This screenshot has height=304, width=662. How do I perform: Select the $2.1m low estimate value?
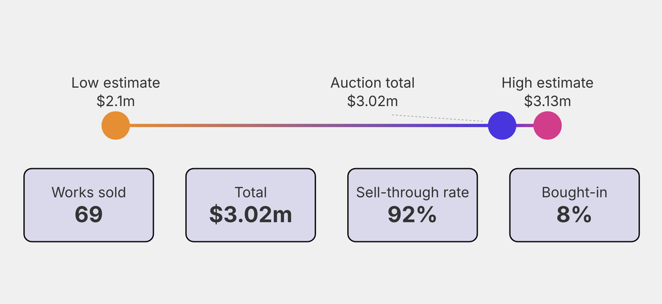(116, 101)
